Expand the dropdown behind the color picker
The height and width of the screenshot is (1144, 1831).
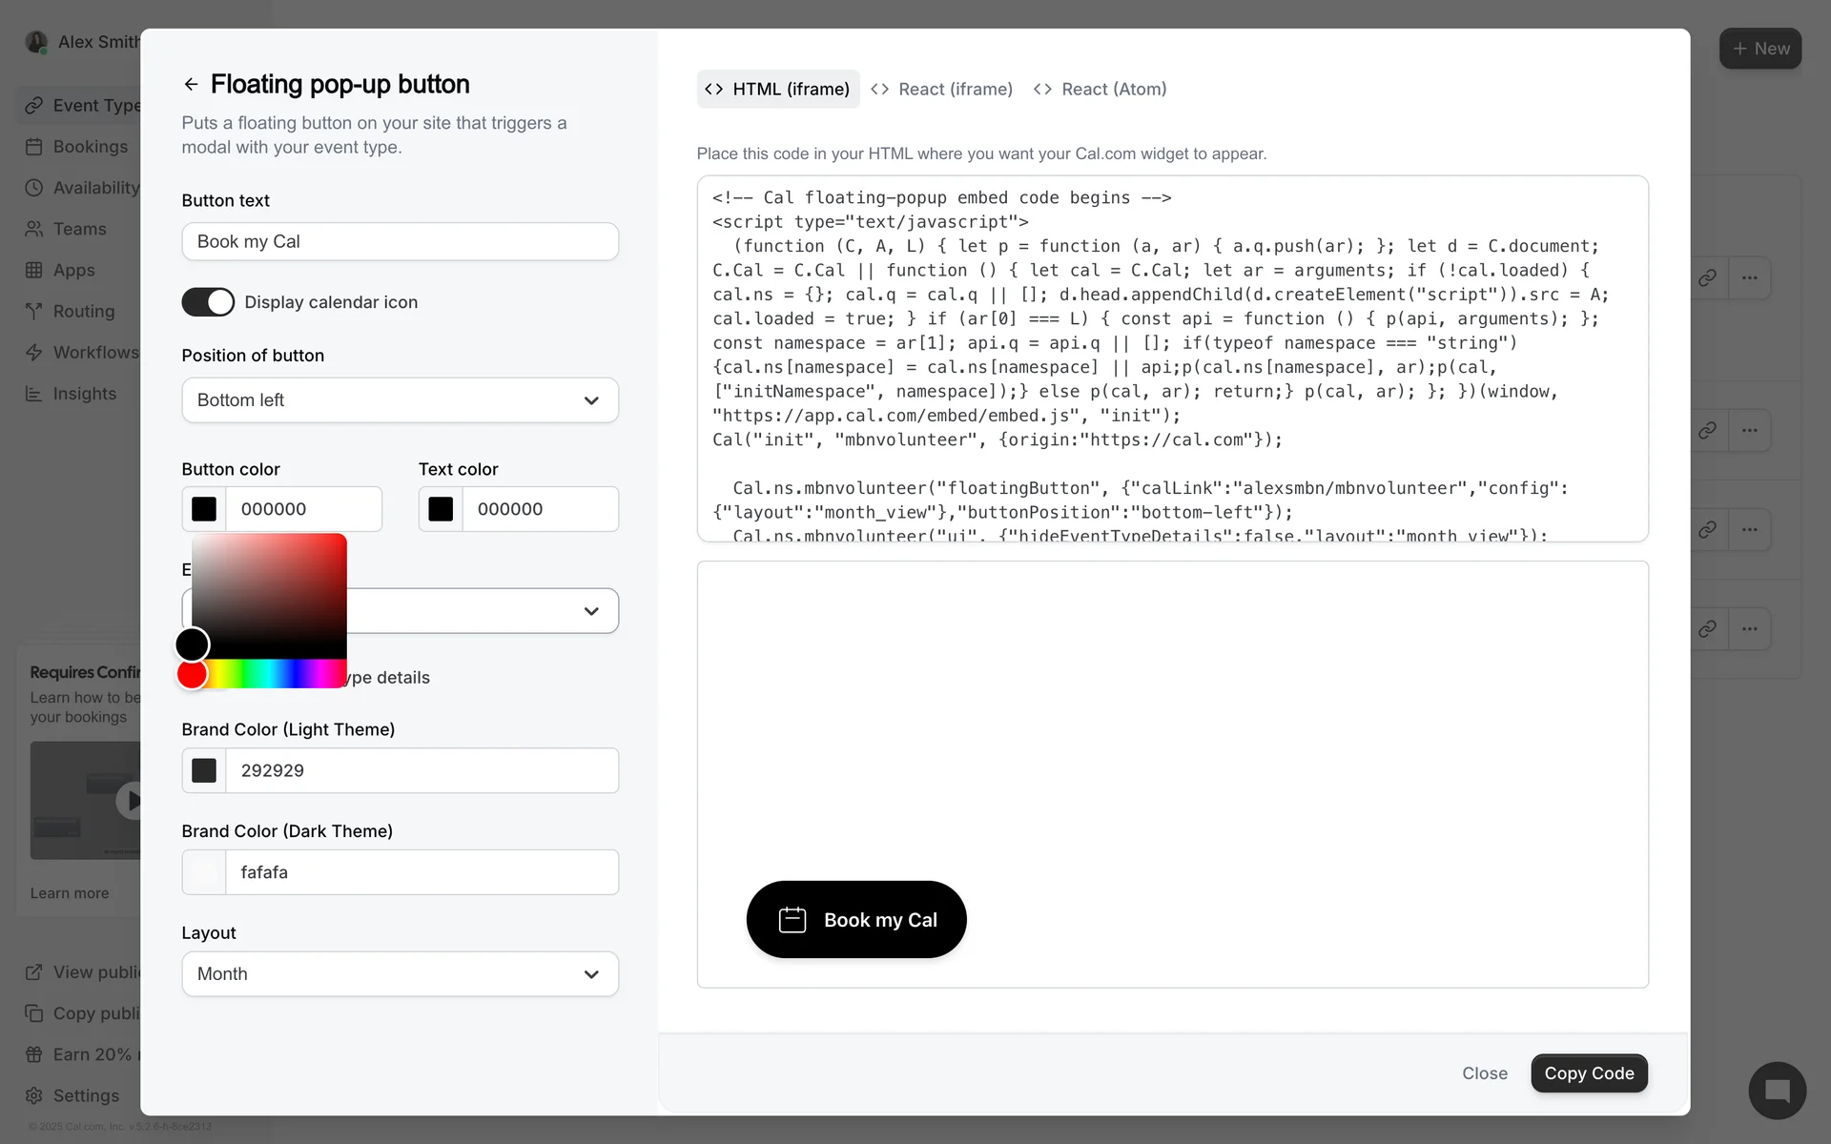click(590, 611)
